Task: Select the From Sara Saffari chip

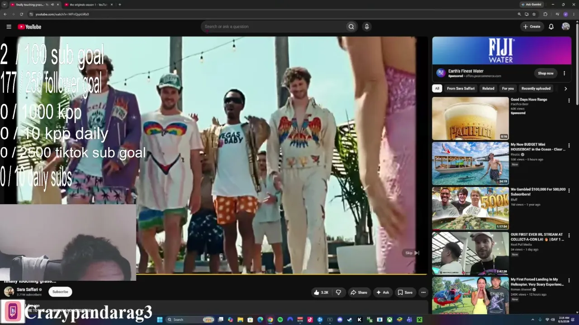Action: tap(460, 88)
